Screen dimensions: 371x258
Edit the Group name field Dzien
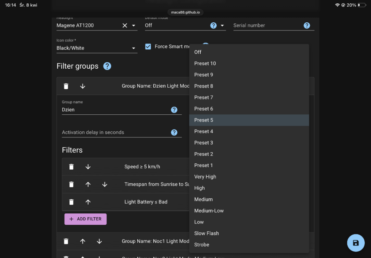coord(115,110)
